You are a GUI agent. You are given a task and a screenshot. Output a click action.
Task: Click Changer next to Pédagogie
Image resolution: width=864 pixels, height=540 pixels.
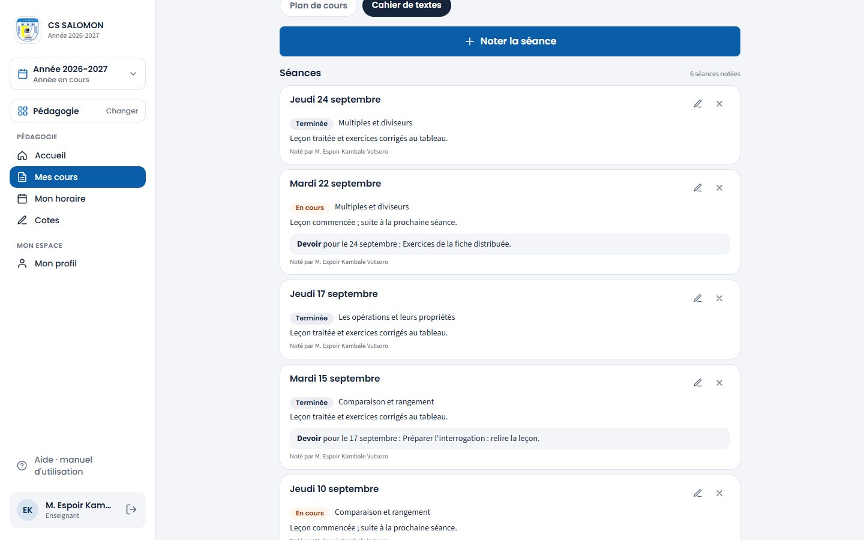pyautogui.click(x=122, y=111)
